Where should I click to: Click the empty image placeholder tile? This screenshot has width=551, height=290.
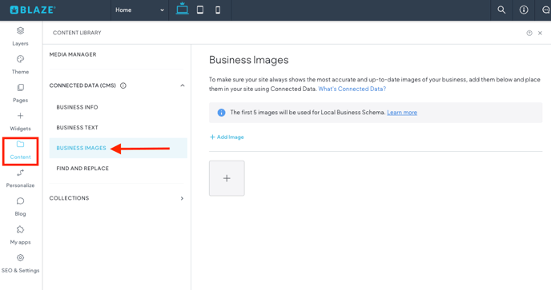227,178
